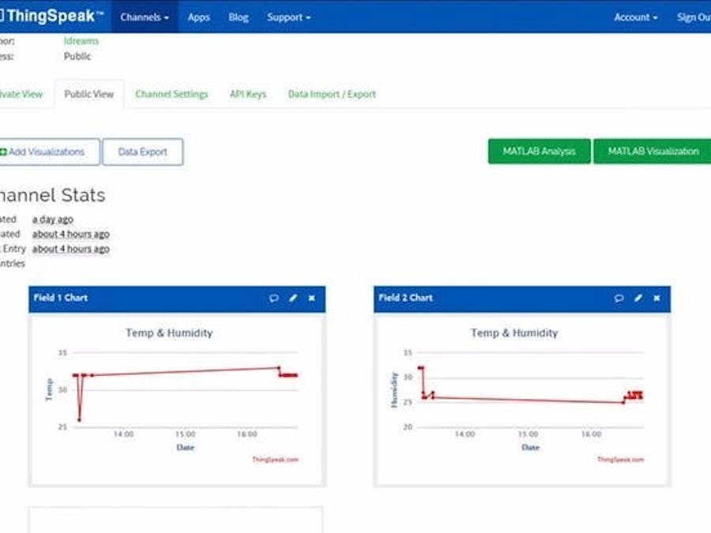Switch to the Channel Settings tab

pyautogui.click(x=171, y=93)
